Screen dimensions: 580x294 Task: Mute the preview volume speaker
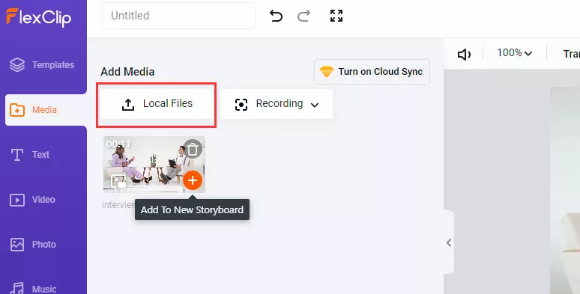point(464,55)
